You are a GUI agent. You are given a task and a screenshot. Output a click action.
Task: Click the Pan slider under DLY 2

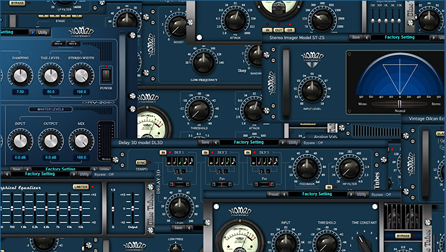click(222, 184)
